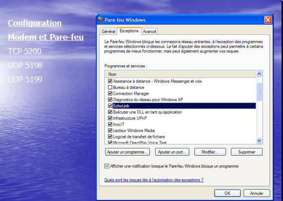Screen dimensions: 283x201
Task: Toggle the Connection Manager checkbox
Action: tap(110, 93)
